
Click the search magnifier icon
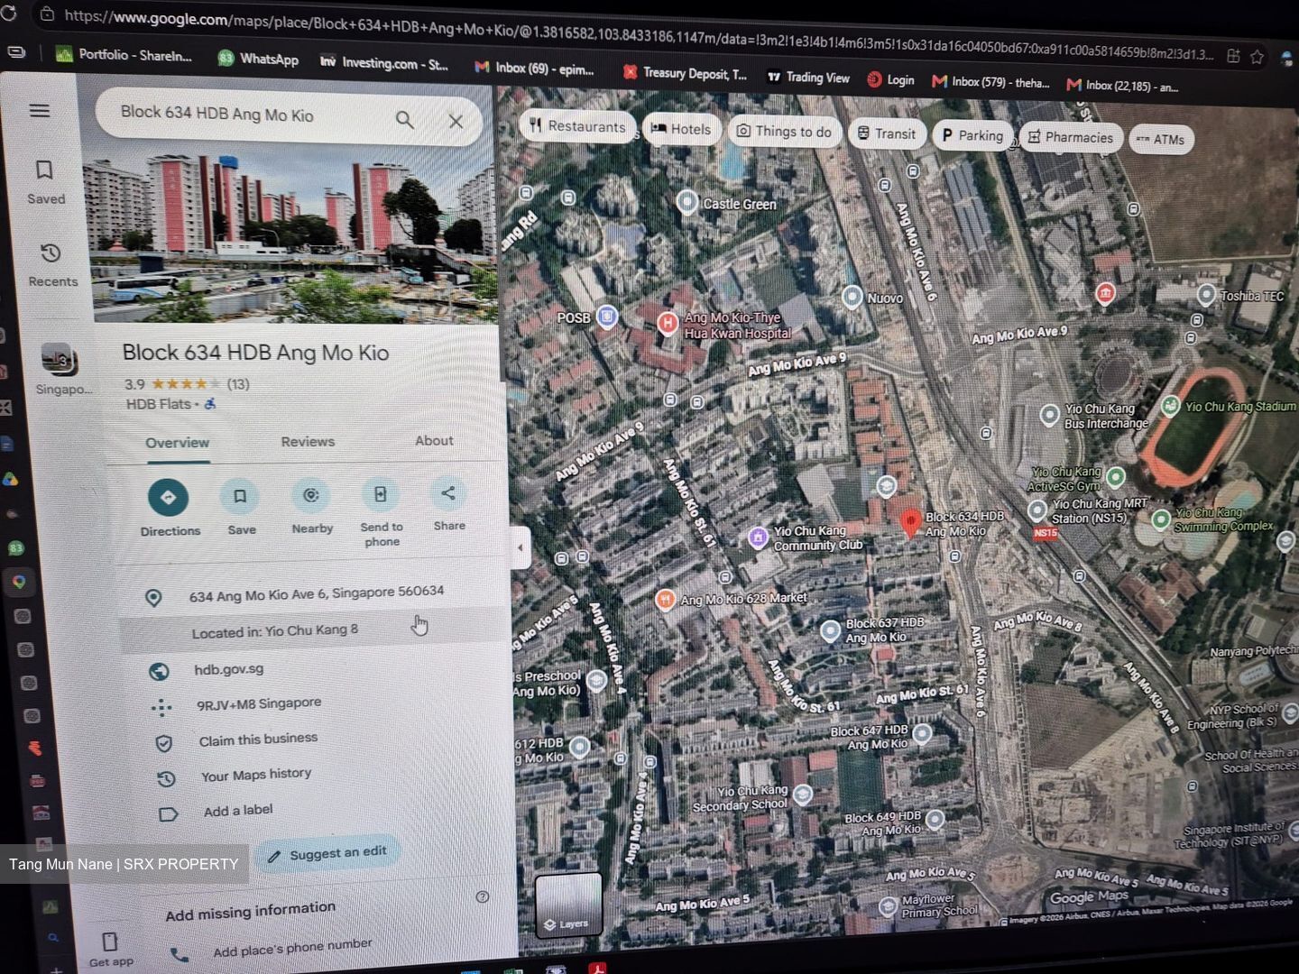(405, 120)
